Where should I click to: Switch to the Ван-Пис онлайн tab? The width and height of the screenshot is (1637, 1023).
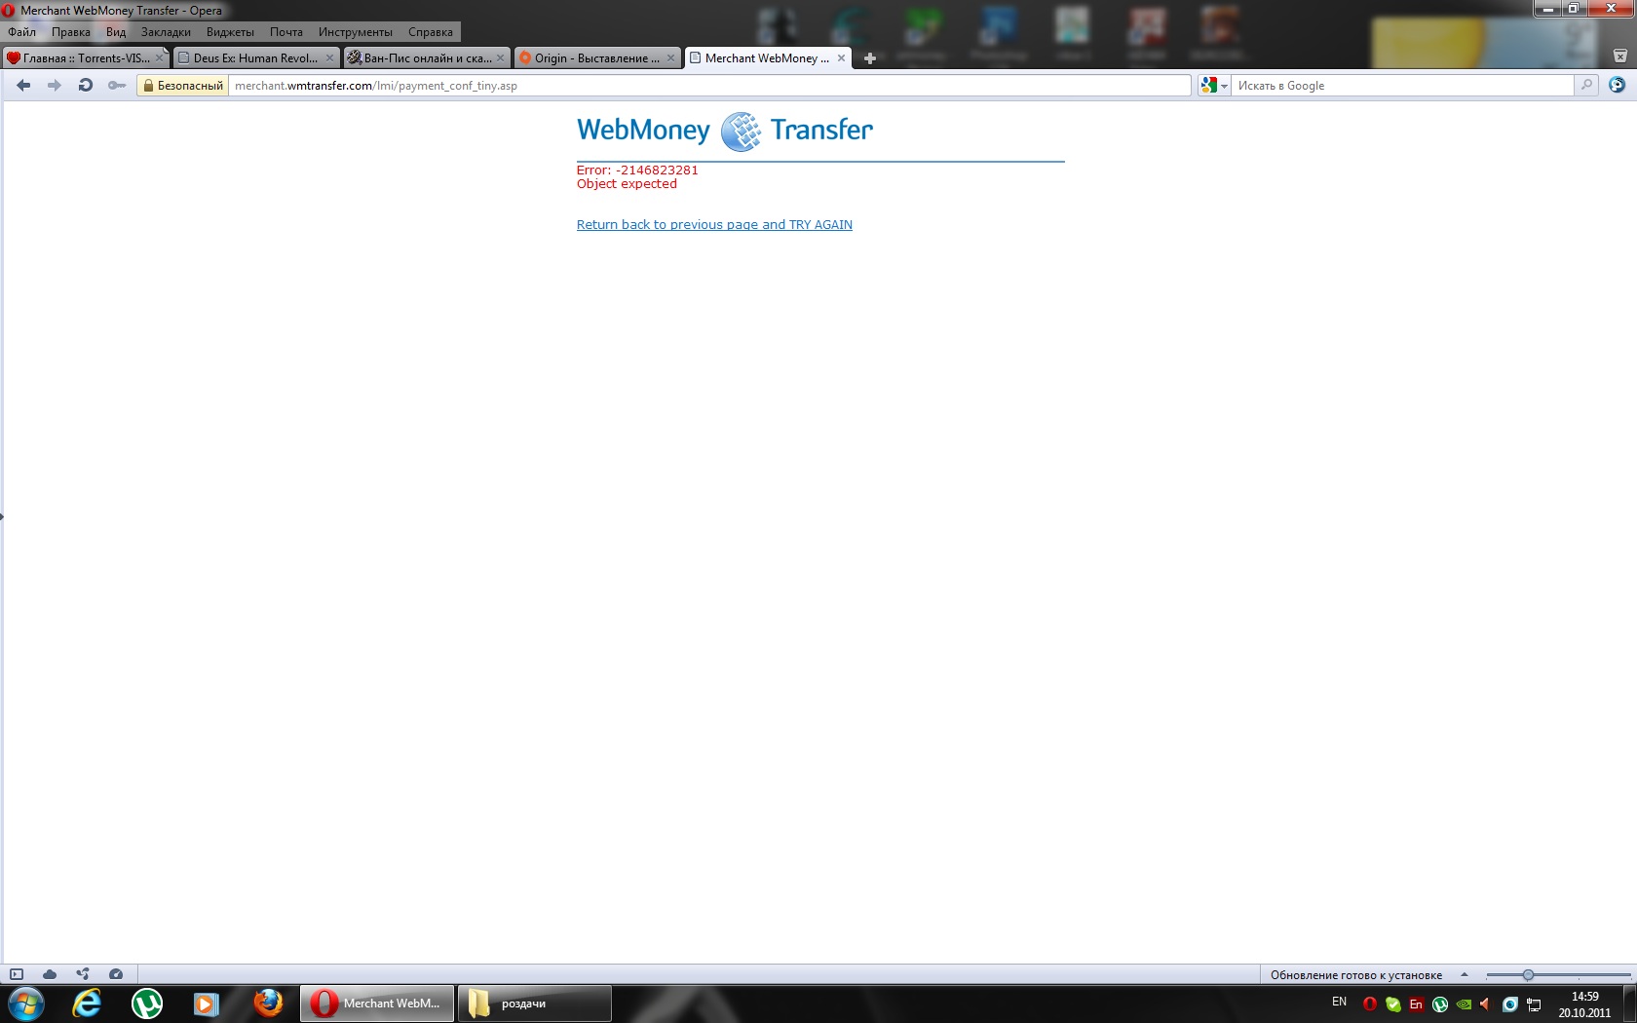pos(427,58)
